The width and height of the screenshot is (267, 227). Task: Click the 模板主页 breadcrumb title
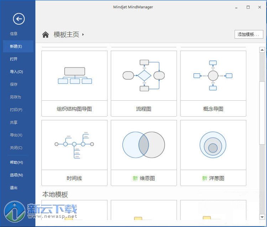[x=67, y=35]
